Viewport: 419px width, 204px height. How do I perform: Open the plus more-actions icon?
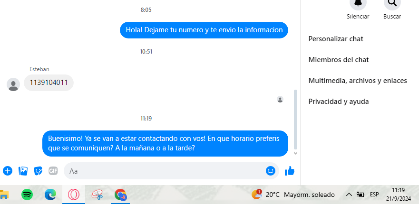pos(8,171)
